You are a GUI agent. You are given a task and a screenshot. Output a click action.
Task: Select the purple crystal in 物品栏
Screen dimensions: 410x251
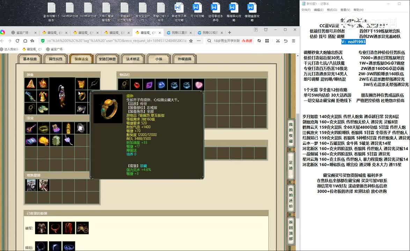tap(149, 85)
